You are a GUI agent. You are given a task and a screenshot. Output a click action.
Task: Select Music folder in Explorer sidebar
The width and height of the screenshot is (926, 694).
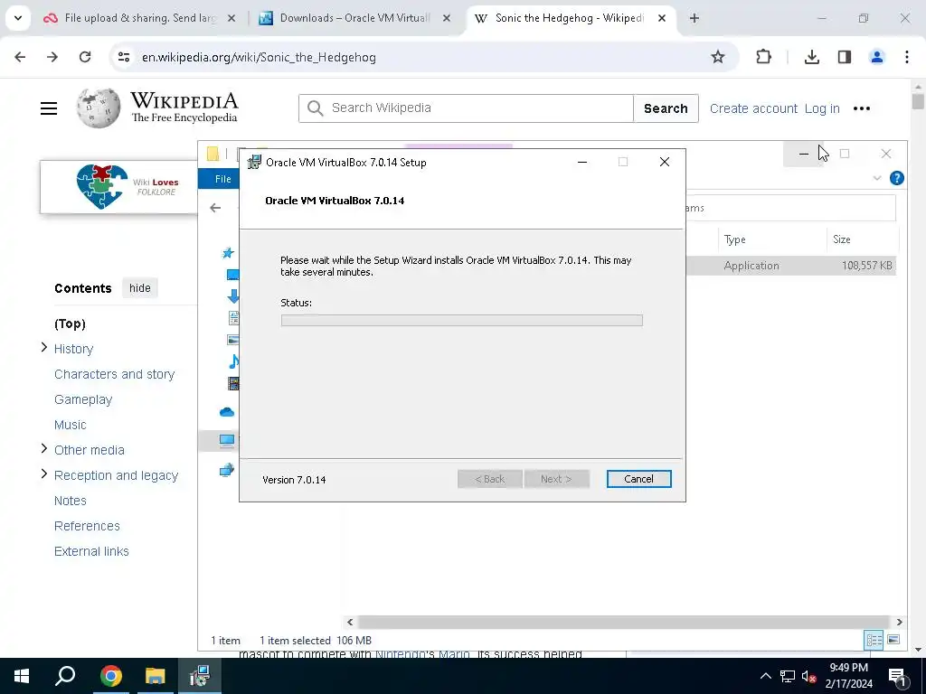[234, 361]
